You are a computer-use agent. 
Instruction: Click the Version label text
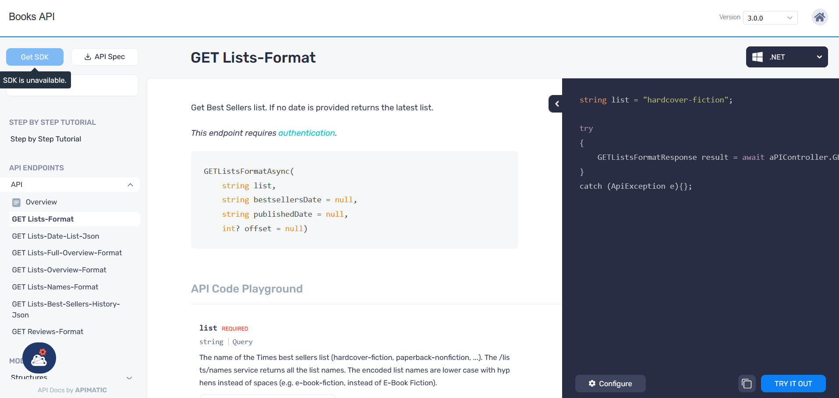(x=729, y=17)
